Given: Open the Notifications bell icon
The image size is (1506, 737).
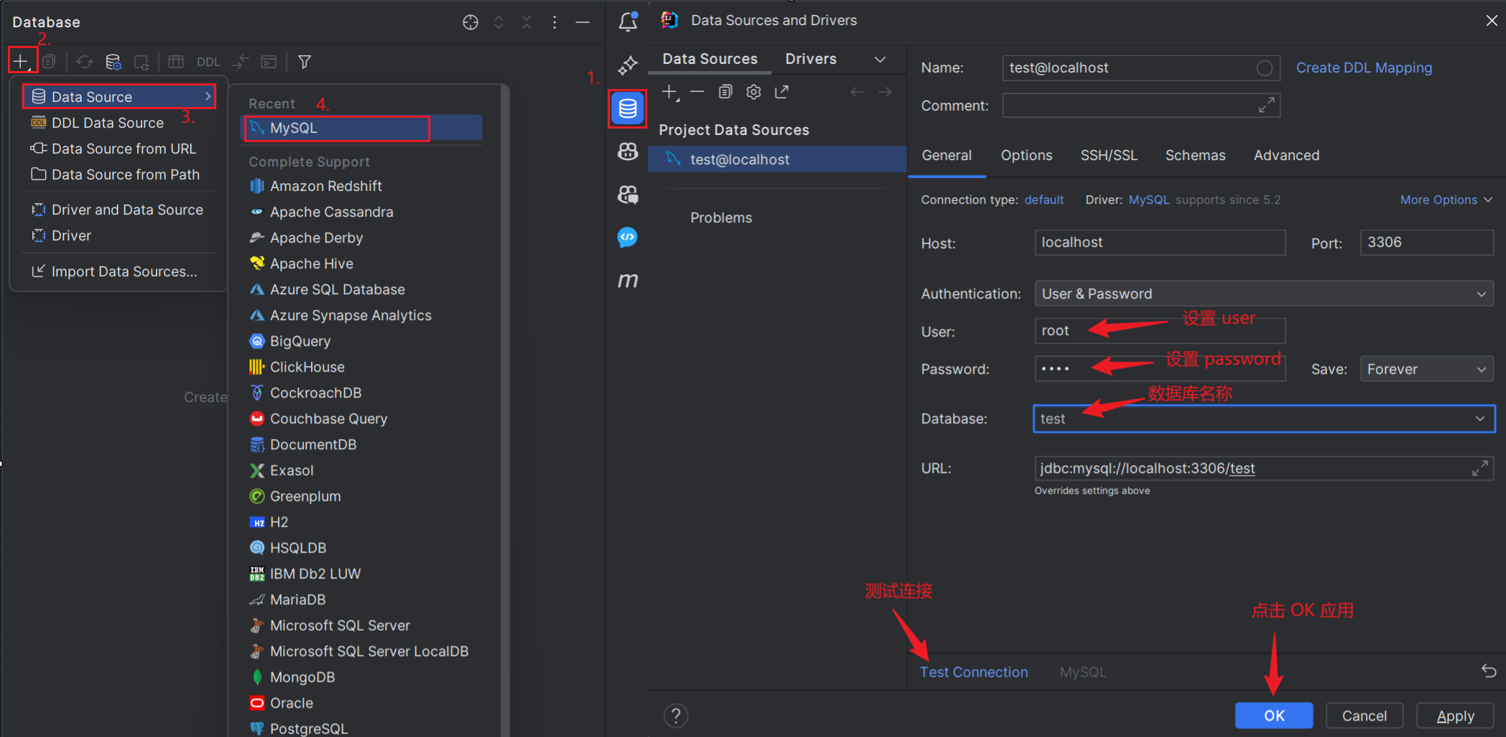Looking at the screenshot, I should point(628,22).
